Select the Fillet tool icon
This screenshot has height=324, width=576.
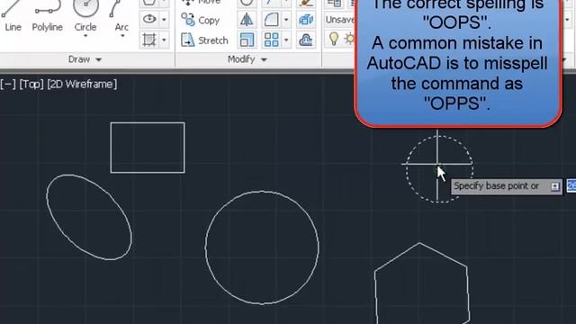[271, 20]
